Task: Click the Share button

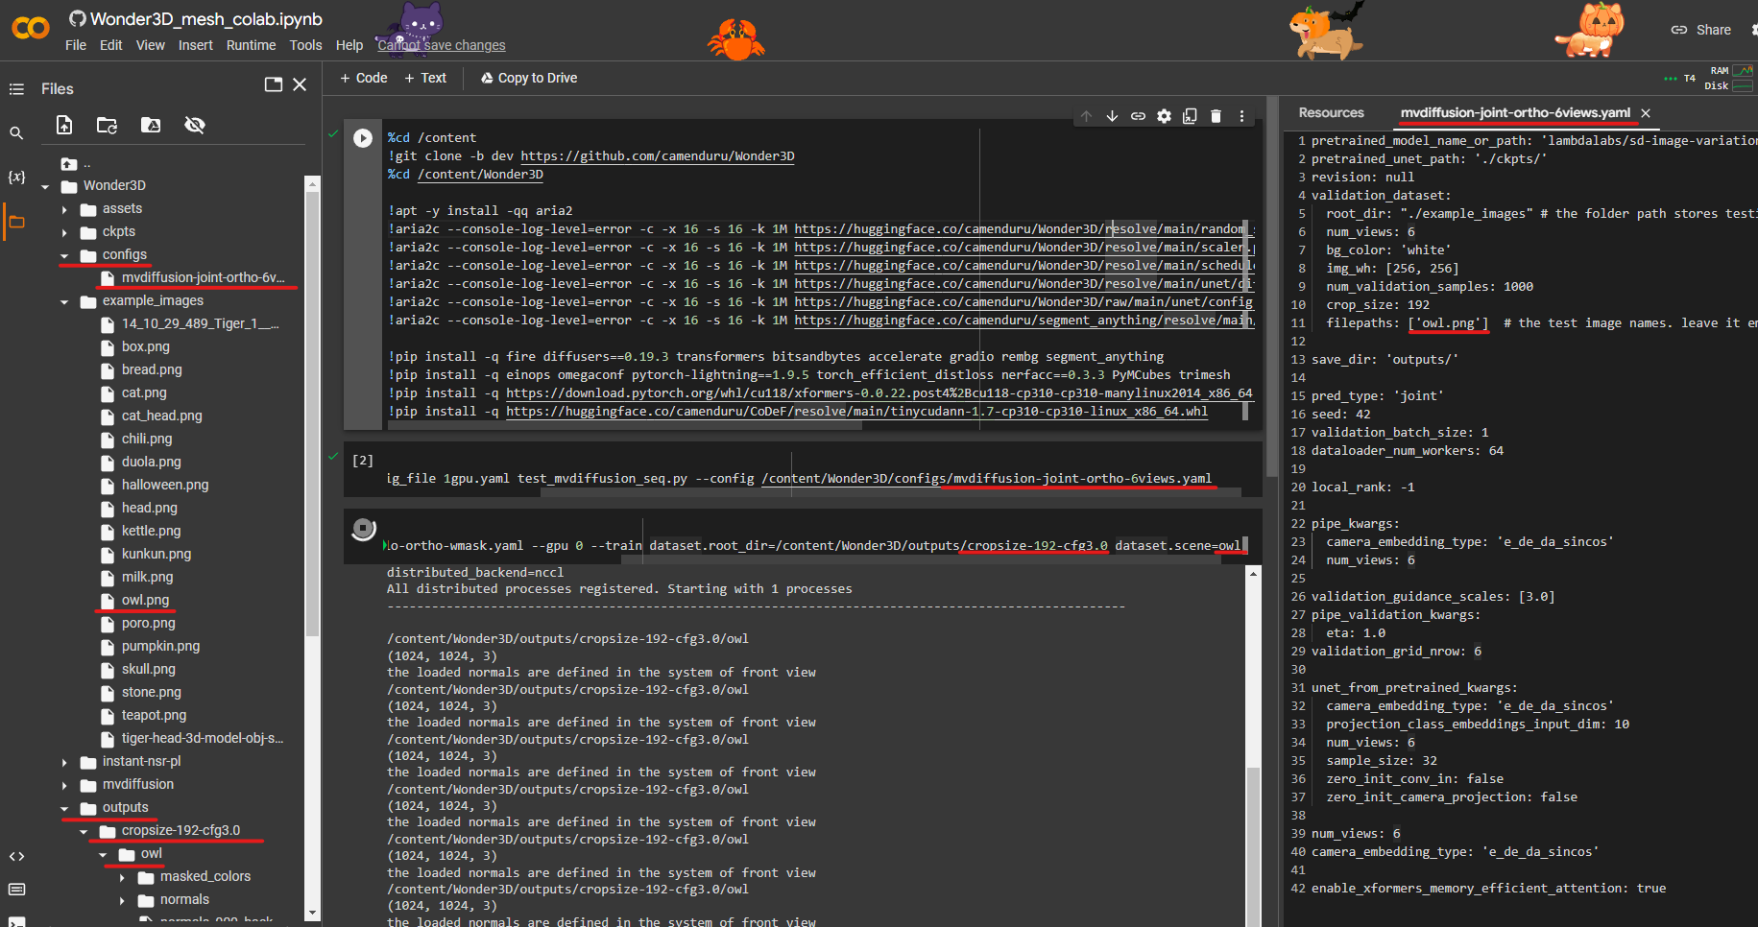Action: [x=1701, y=30]
